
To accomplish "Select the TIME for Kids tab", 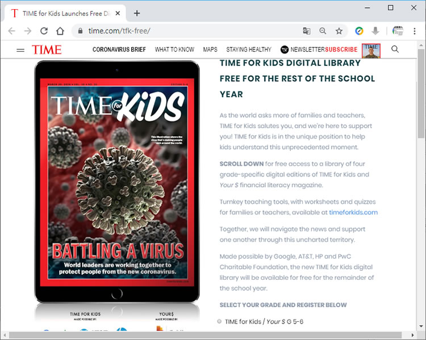I will [x=65, y=13].
